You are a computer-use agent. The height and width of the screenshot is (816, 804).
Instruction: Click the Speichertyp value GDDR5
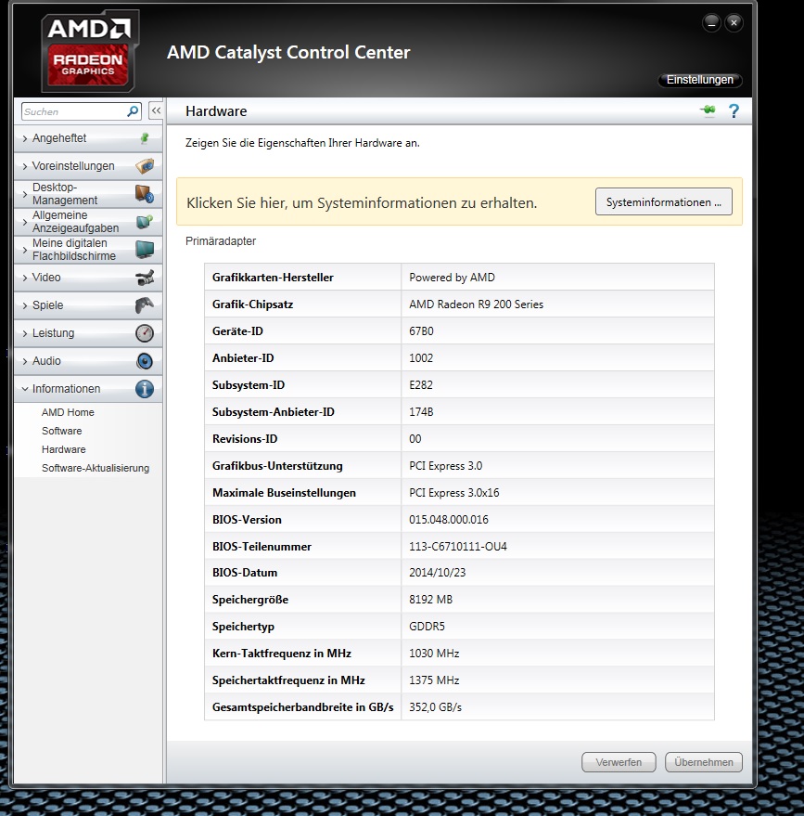pos(428,627)
